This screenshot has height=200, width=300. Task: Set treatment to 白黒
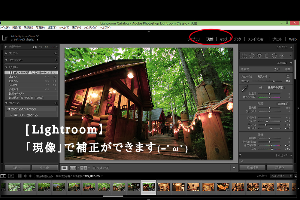point(288,69)
